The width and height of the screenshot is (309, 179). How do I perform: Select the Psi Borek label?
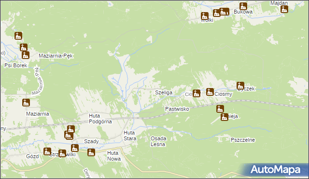[15, 65]
